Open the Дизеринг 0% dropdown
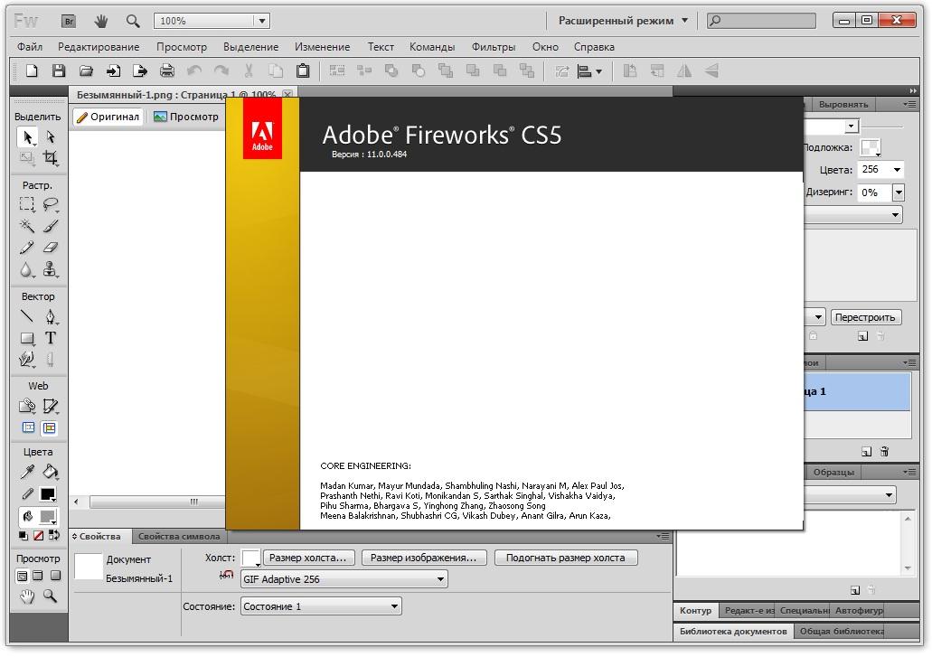 click(x=899, y=192)
